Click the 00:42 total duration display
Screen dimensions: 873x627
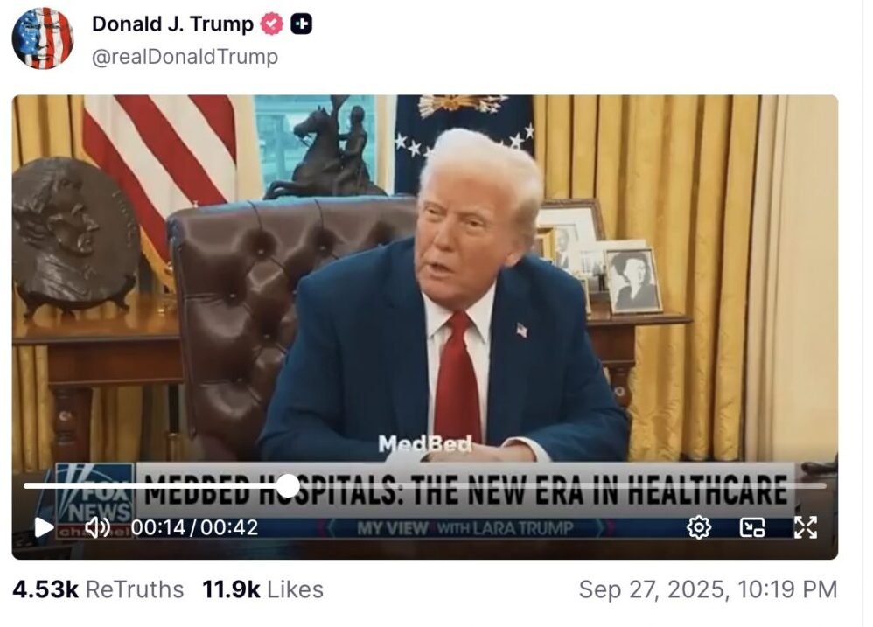point(229,527)
